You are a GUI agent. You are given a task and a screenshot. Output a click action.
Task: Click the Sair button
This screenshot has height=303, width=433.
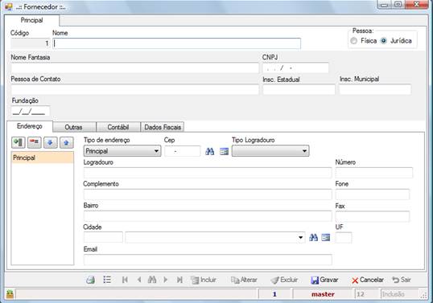pos(402,280)
